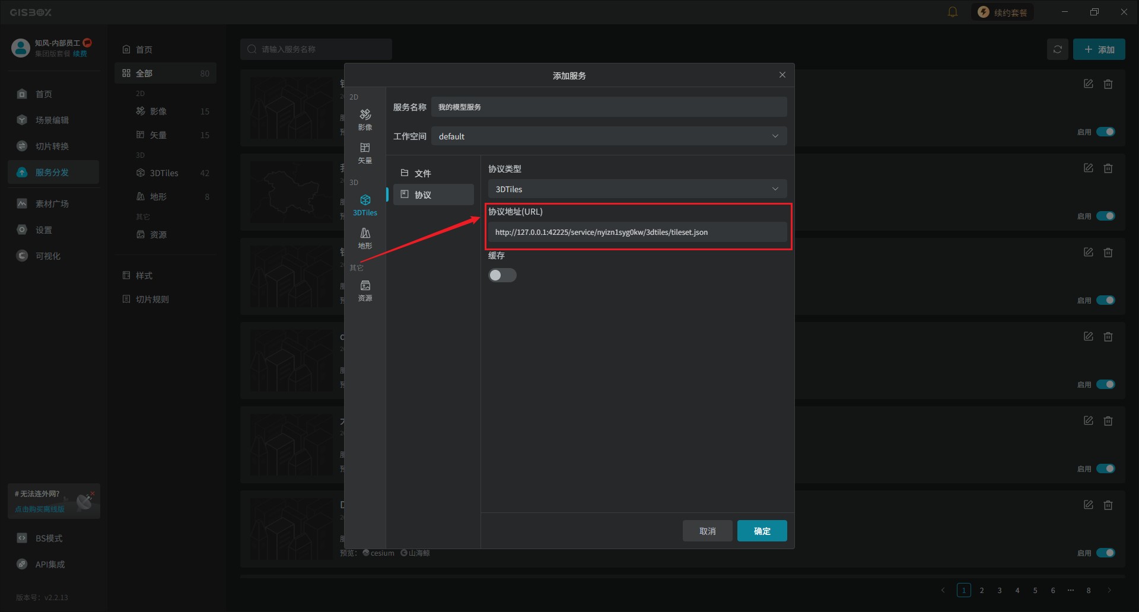The image size is (1139, 612).
Task: Select the 地形 terrain type in dialog
Action: coord(365,238)
